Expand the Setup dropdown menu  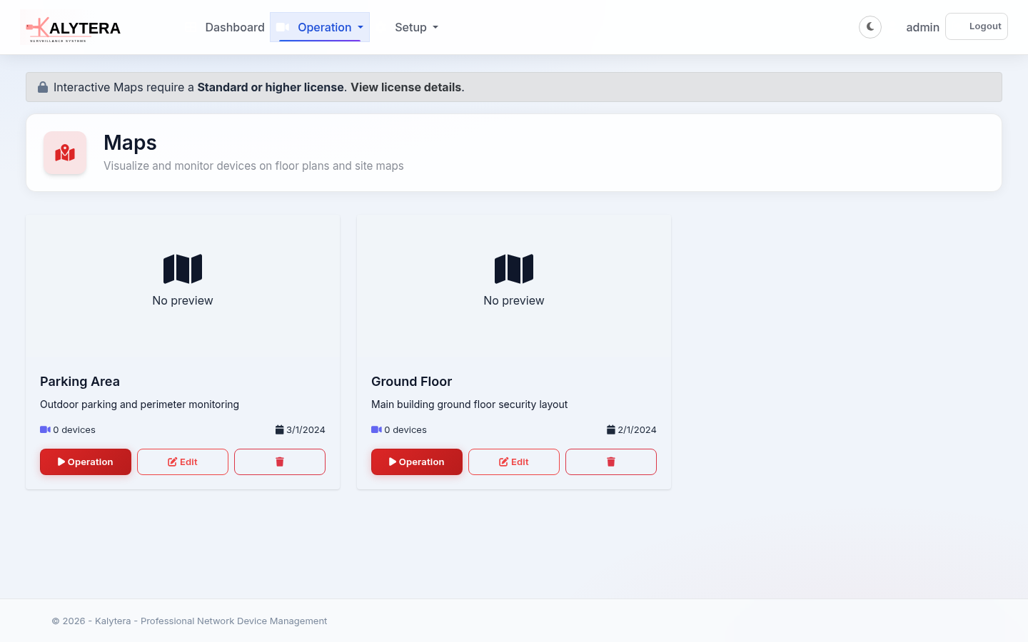tap(416, 27)
